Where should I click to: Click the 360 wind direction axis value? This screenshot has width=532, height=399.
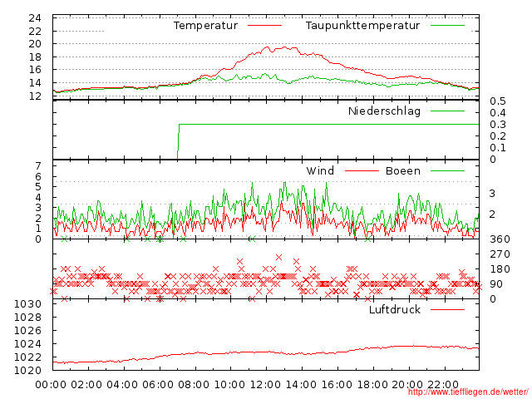tap(500, 239)
